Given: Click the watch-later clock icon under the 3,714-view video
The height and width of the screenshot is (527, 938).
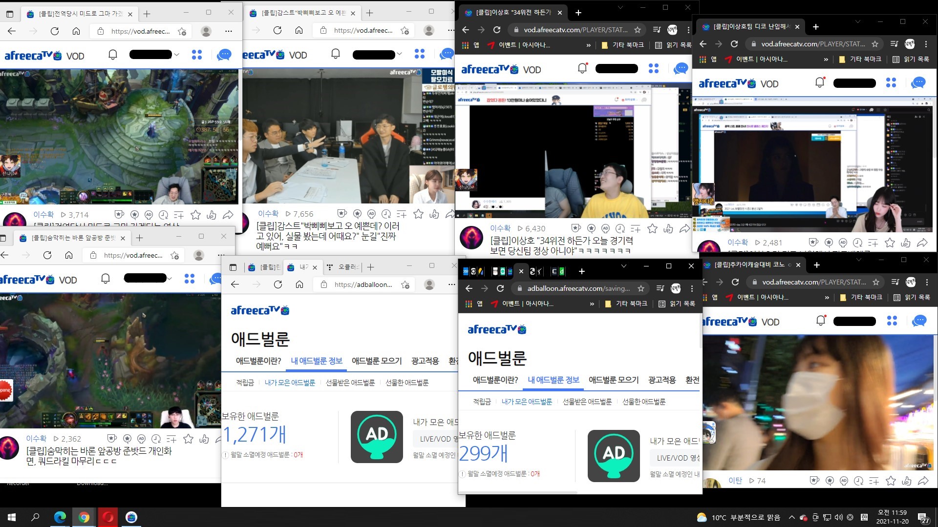Looking at the screenshot, I should [164, 215].
